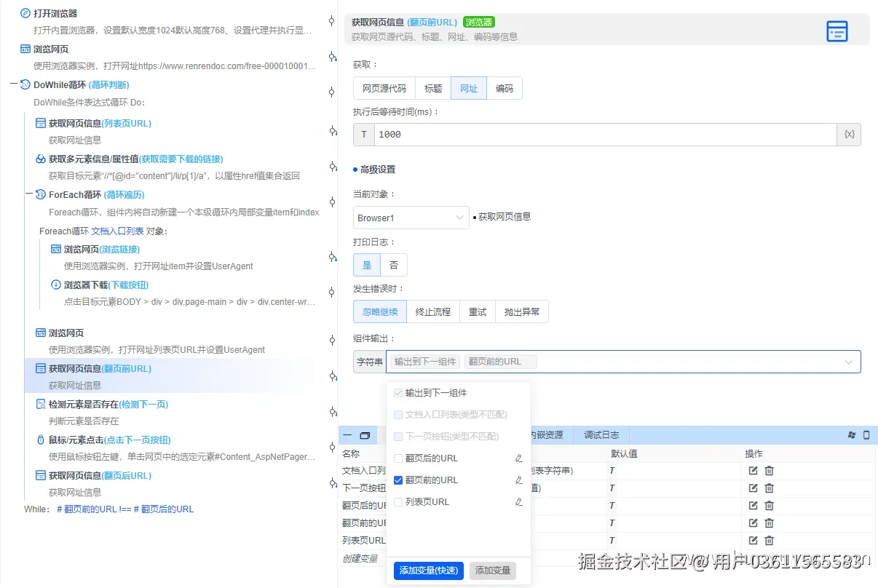Click pencil icon next to 翻页前的URL option

[519, 480]
